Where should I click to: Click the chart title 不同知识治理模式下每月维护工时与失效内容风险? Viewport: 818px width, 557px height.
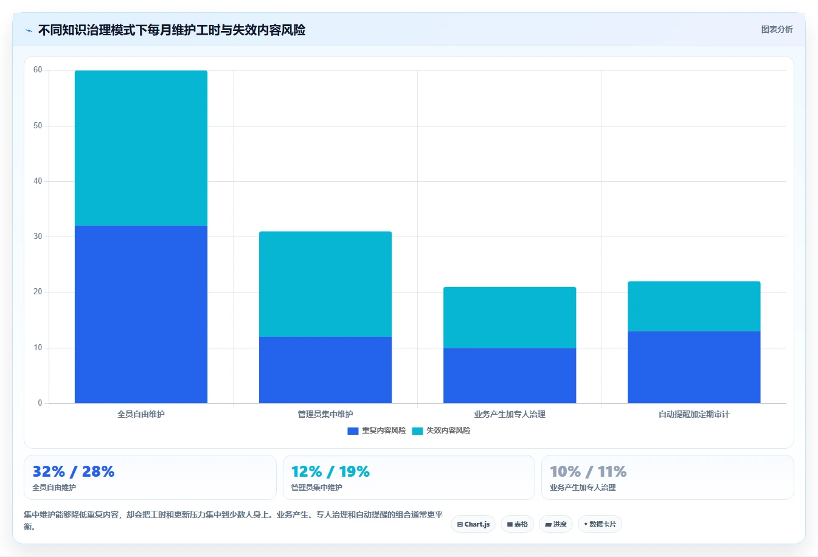172,30
